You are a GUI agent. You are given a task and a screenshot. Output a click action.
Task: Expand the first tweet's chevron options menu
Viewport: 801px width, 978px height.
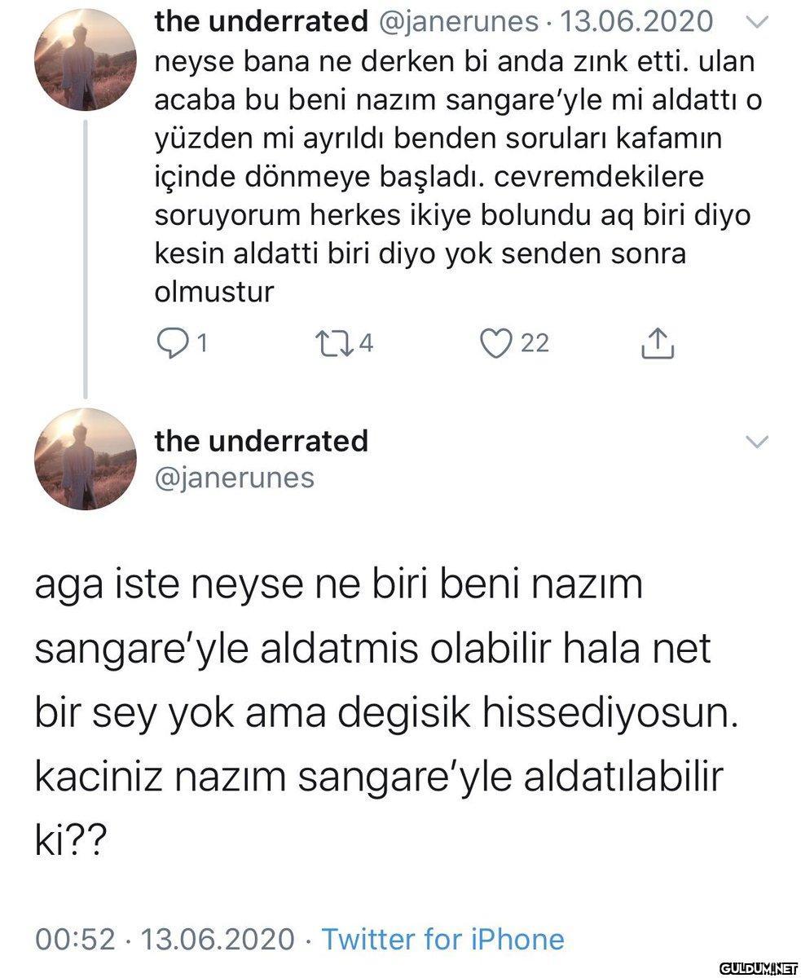click(758, 24)
